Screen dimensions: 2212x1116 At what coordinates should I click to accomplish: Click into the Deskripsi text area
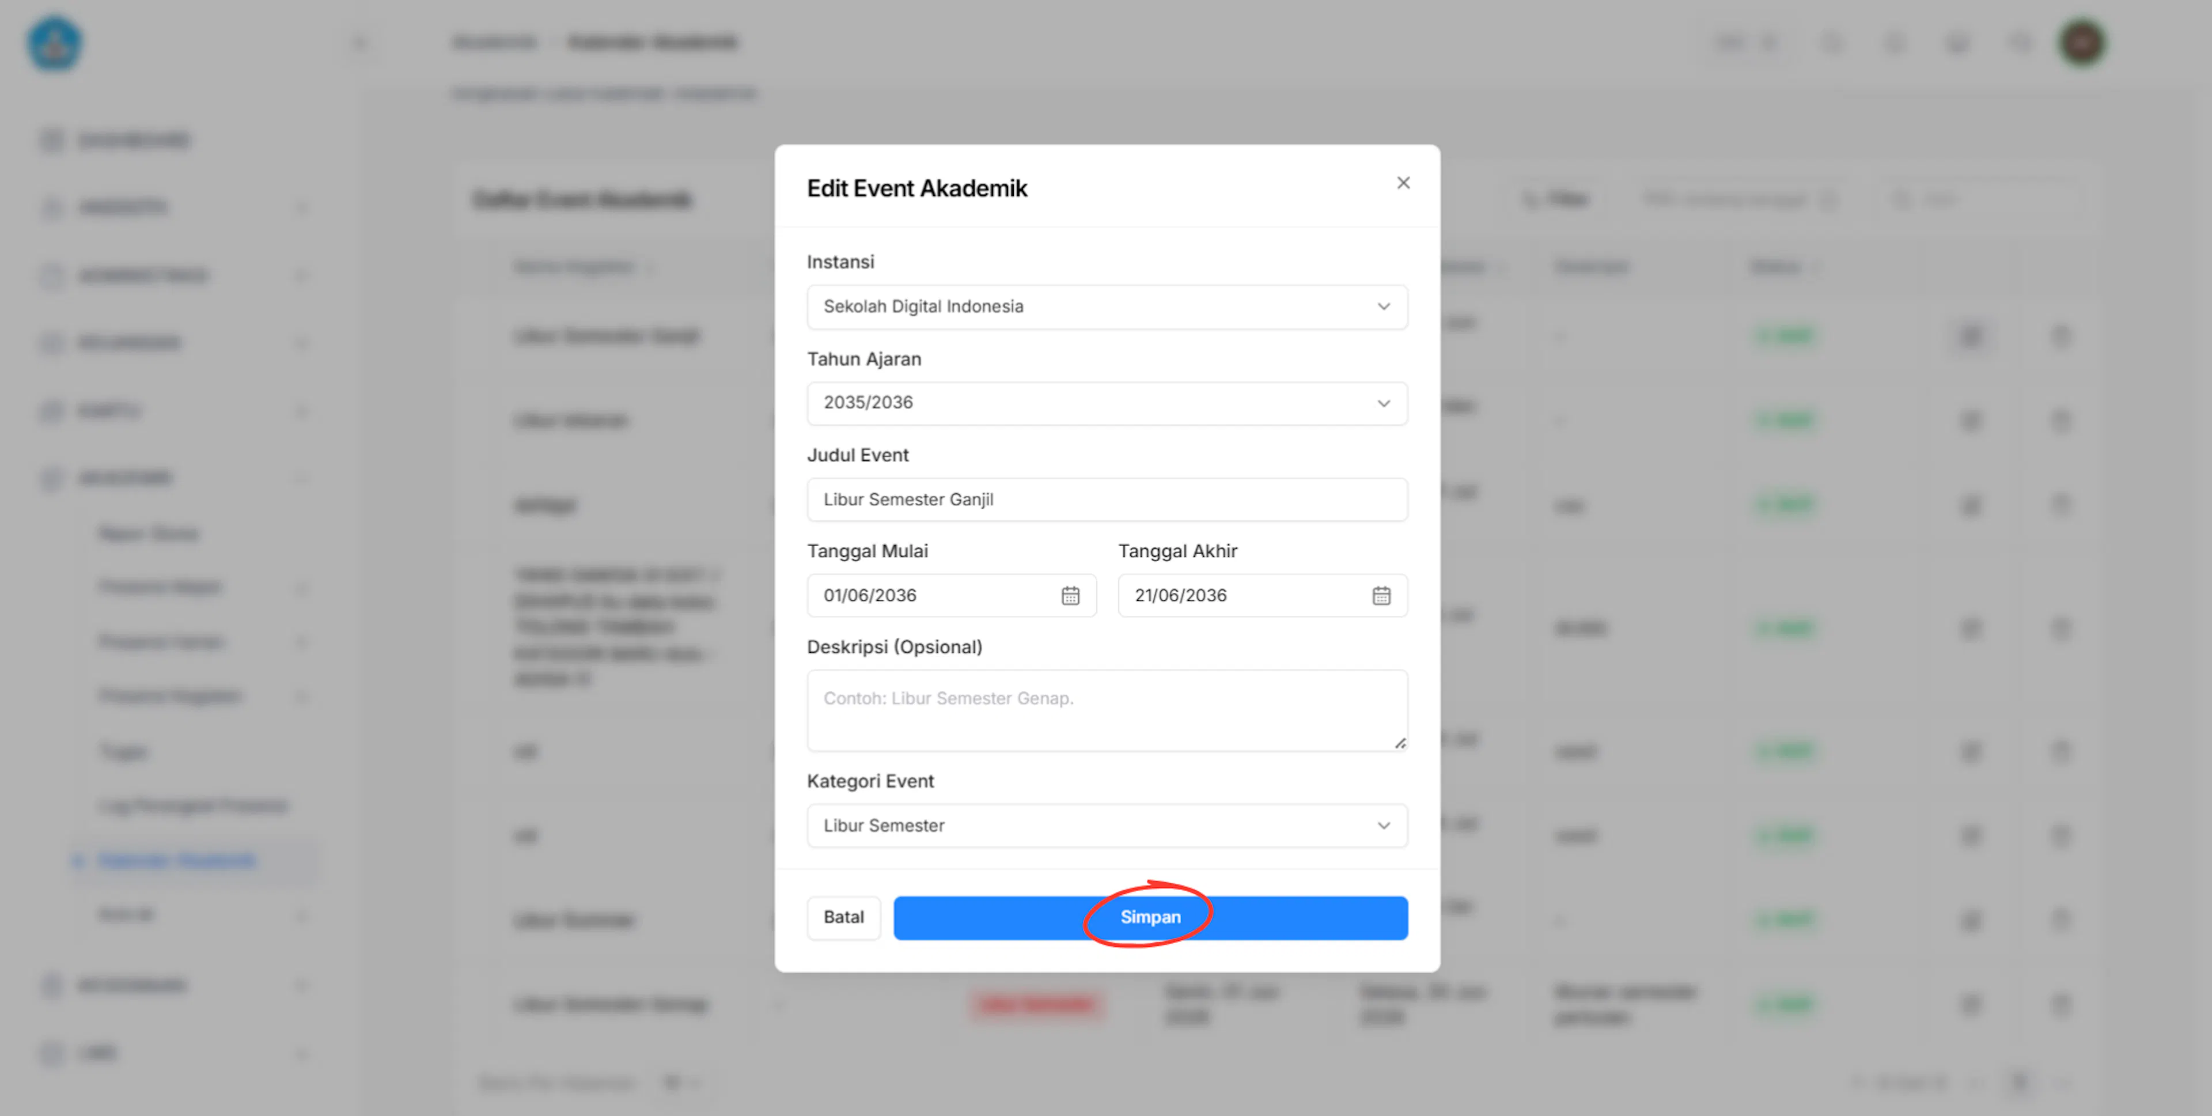[1107, 710]
